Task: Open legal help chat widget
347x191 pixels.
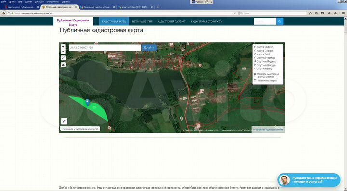Action: (x=309, y=180)
